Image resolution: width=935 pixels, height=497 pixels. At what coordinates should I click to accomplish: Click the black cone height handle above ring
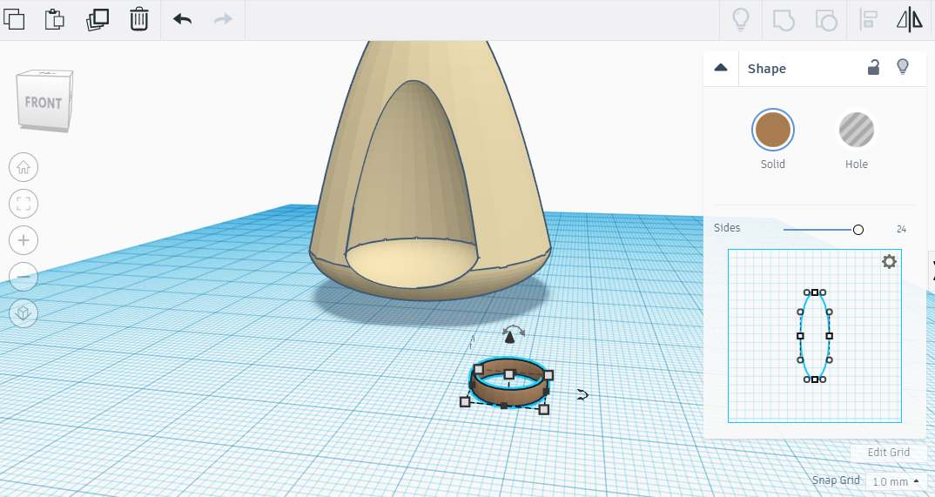tap(510, 339)
